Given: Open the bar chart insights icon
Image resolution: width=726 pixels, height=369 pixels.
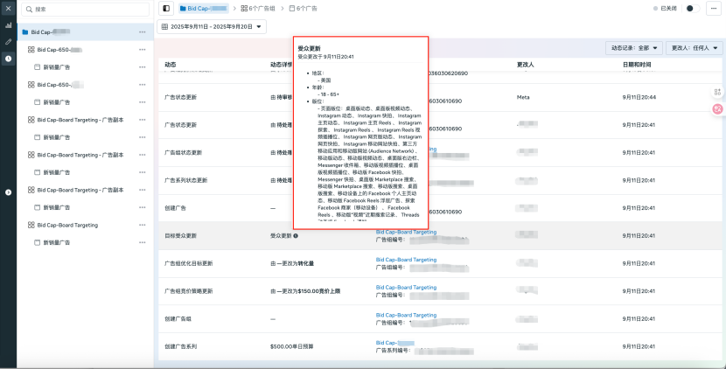Looking at the screenshot, I should click(x=9, y=25).
